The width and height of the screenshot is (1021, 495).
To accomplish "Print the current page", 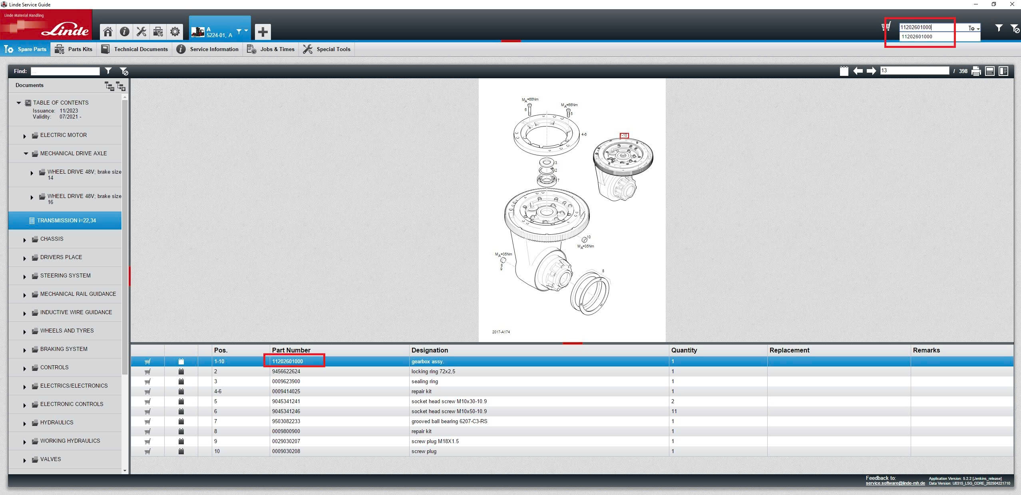I will [x=976, y=71].
